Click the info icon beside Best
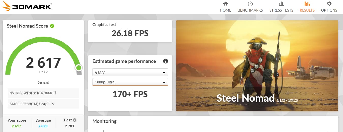Screen dimensions: 343x132 point(74,120)
